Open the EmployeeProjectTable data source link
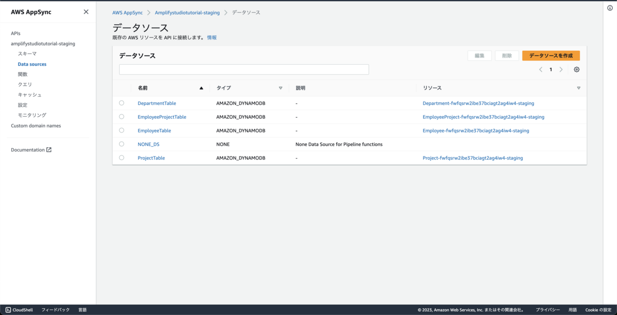The width and height of the screenshot is (617, 315). click(x=162, y=117)
